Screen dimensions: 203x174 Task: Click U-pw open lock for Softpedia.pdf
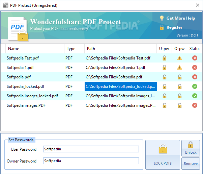[165, 77]
